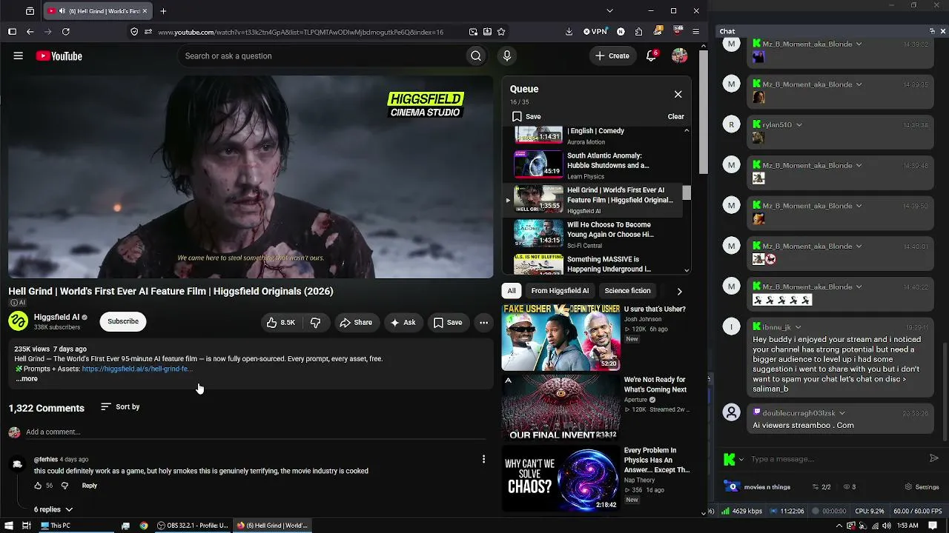Screen dimensions: 949x533
Task: Add a comment in the comment box
Action: point(256,432)
